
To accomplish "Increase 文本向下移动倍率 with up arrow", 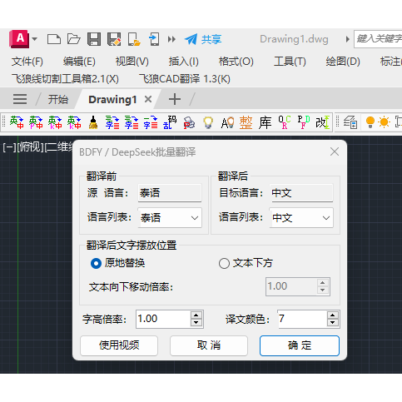I will (322, 283).
